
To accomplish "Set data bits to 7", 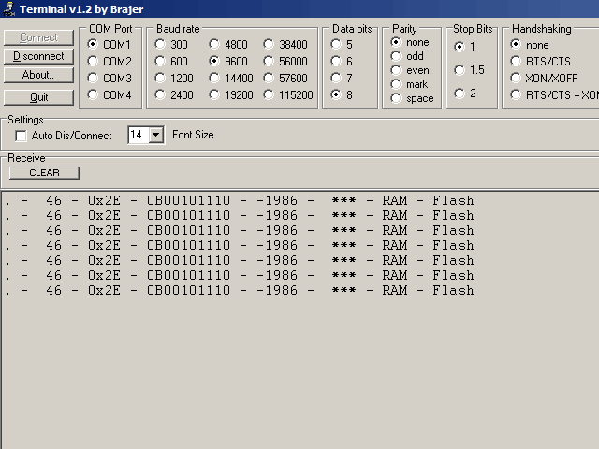I will point(337,78).
